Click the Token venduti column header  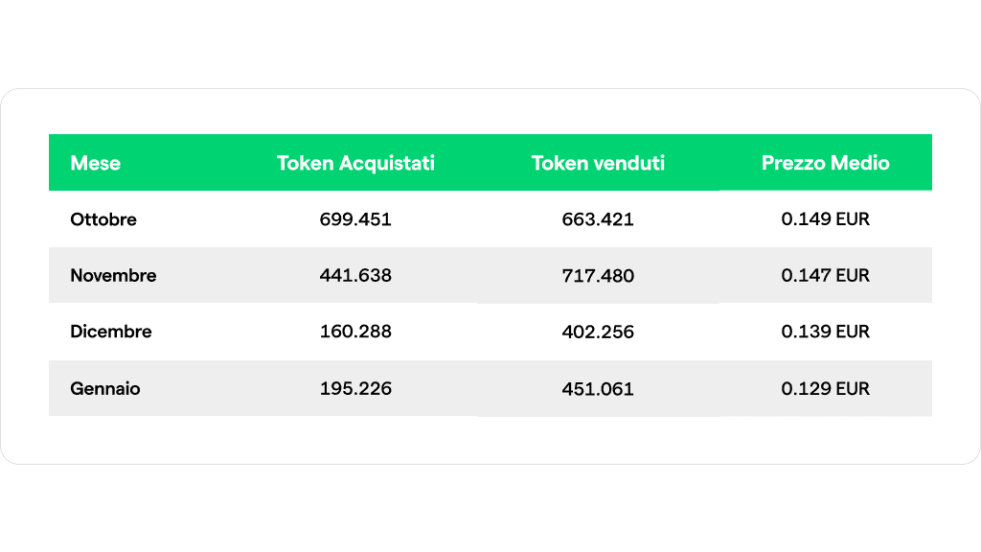(598, 163)
